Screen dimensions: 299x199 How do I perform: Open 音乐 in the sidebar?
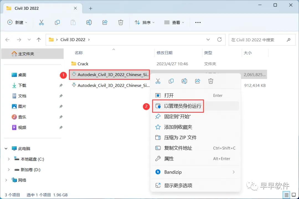pyautogui.click(x=19, y=117)
